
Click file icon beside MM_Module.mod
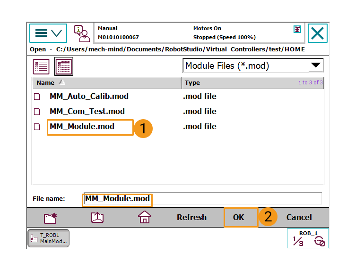point(37,127)
